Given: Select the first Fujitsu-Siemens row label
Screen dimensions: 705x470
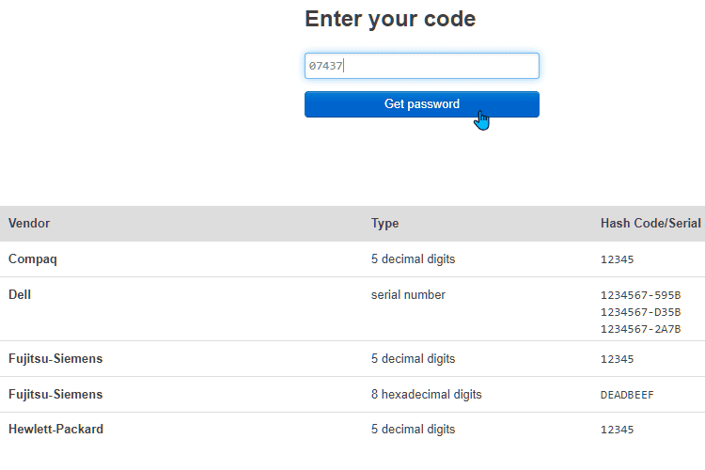Looking at the screenshot, I should point(55,358).
